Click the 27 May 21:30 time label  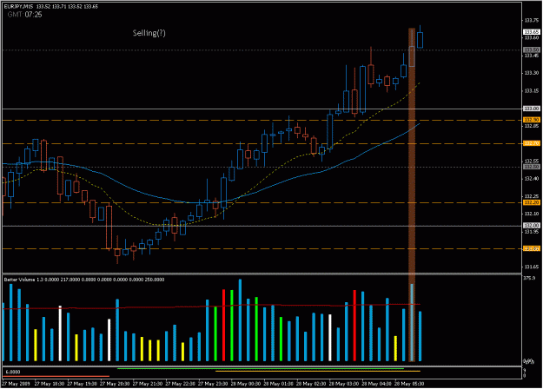[147, 384]
